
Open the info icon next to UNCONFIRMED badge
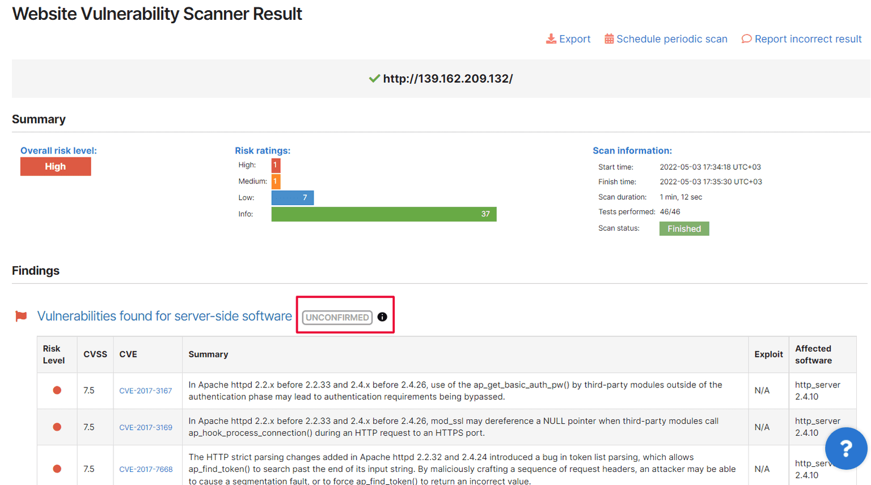click(382, 317)
